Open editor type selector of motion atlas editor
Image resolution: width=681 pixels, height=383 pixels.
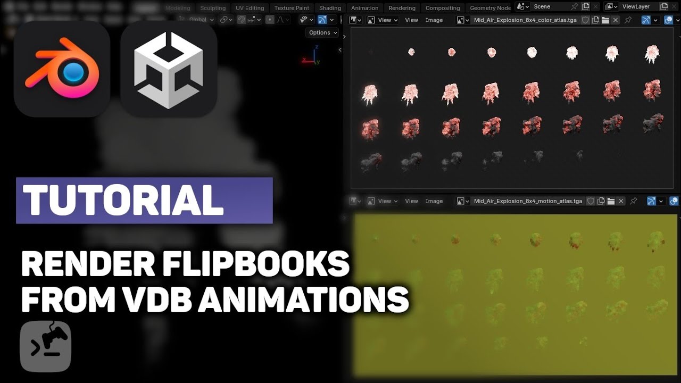pos(355,201)
